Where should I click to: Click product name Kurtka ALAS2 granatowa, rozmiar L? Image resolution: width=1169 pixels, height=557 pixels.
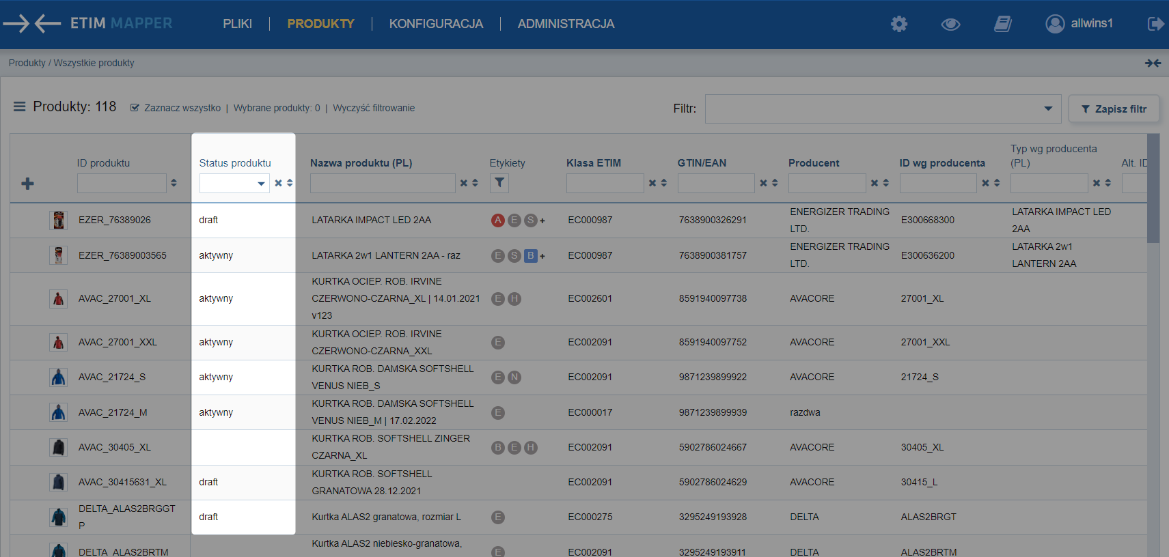pyautogui.click(x=387, y=517)
